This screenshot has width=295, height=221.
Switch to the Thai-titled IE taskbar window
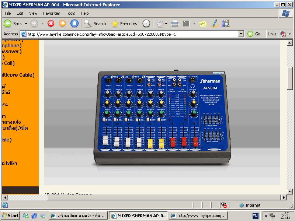[x=78, y=215]
